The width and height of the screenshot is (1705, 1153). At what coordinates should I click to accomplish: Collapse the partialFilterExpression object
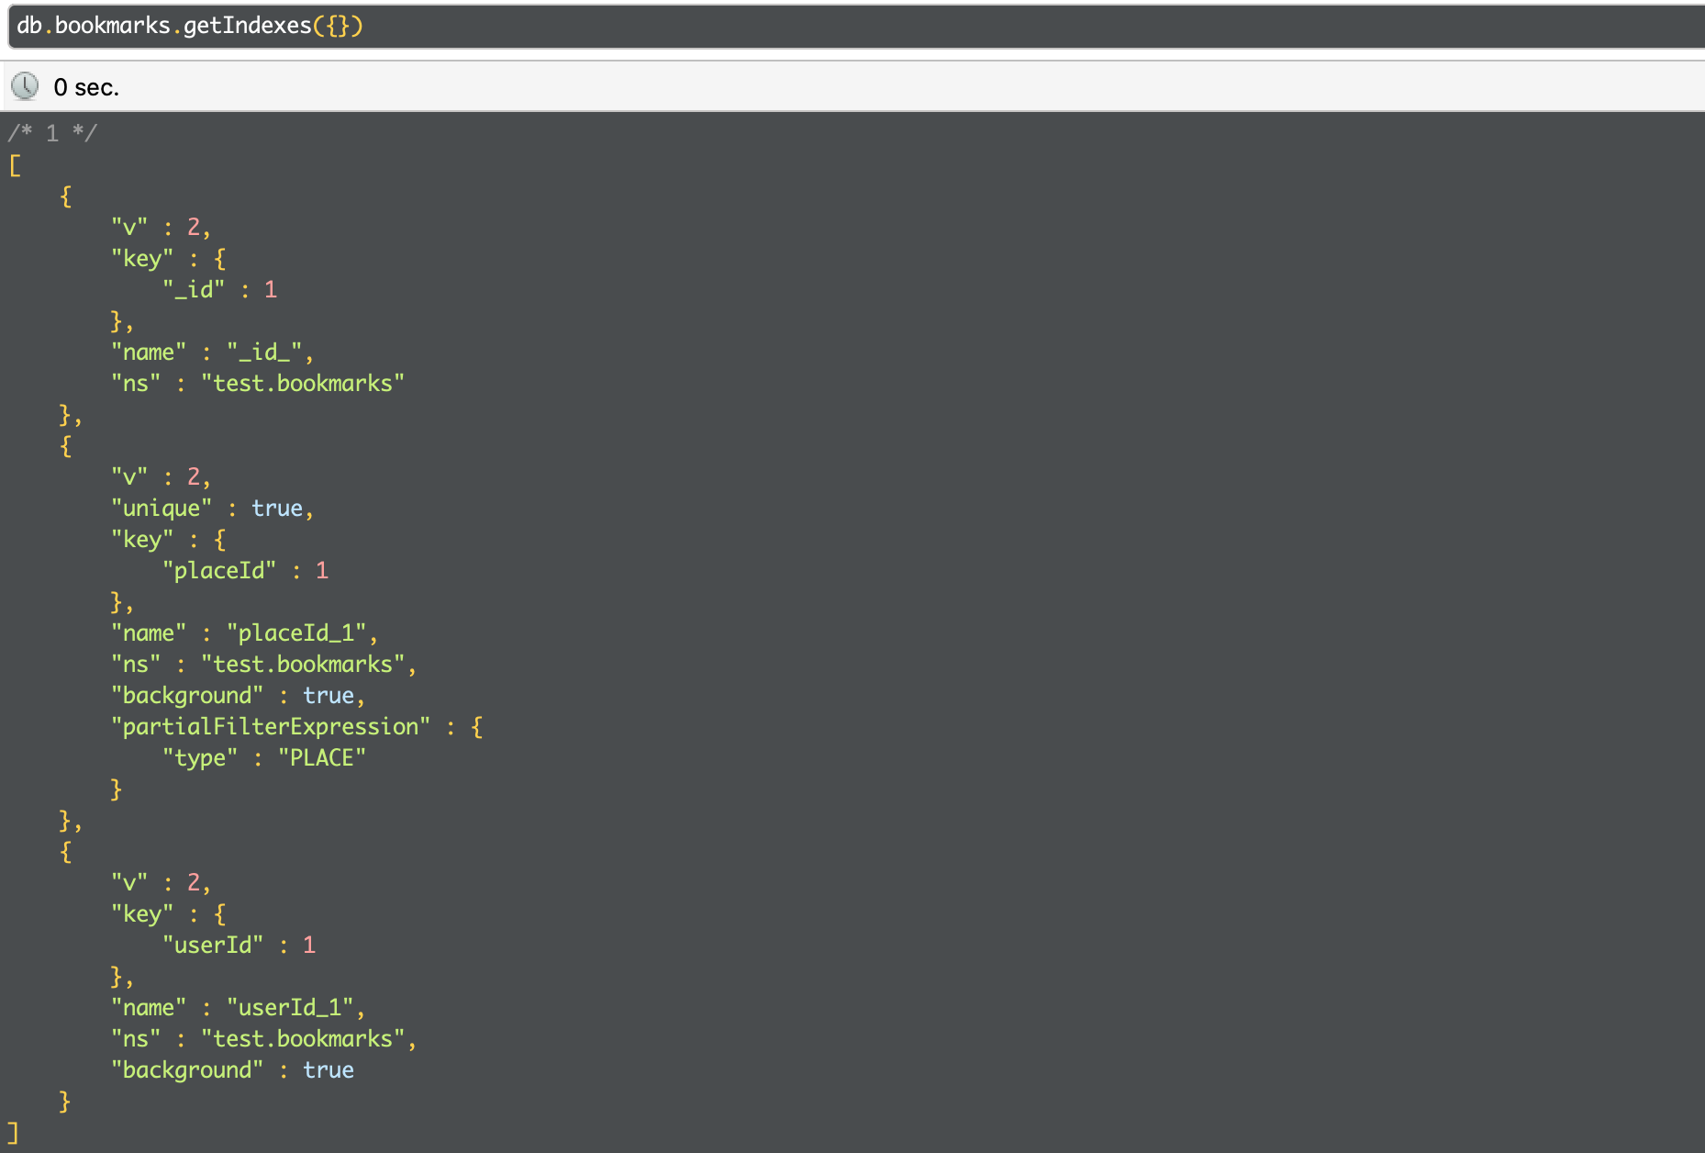[476, 725]
